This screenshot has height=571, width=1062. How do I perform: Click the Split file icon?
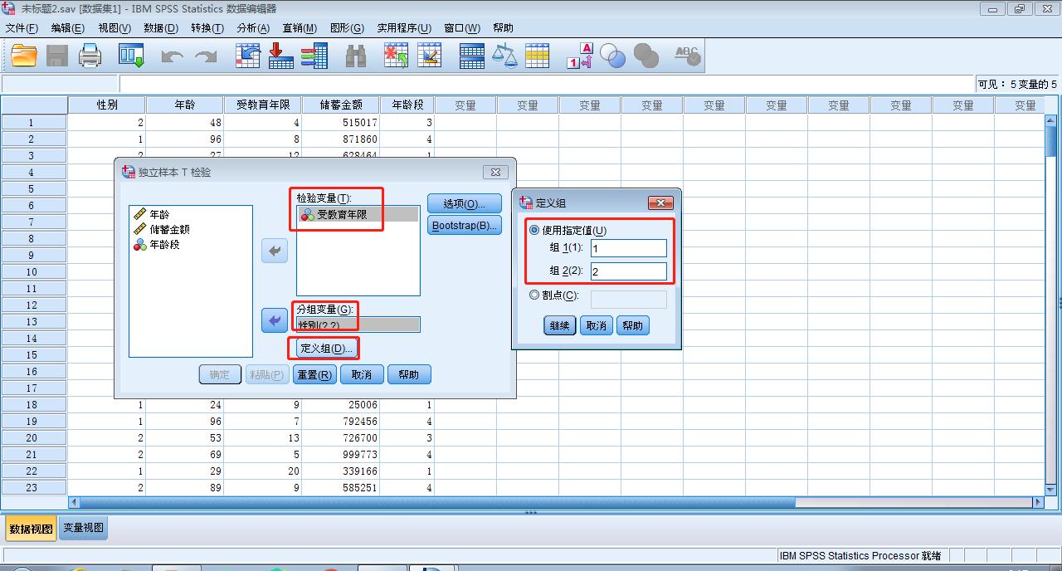coord(471,56)
